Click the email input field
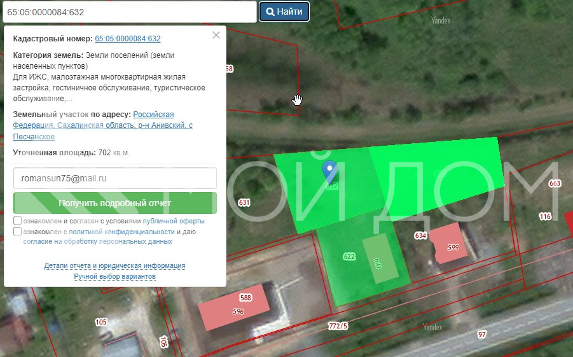Screen dimensions: 573x357 [x=115, y=178]
